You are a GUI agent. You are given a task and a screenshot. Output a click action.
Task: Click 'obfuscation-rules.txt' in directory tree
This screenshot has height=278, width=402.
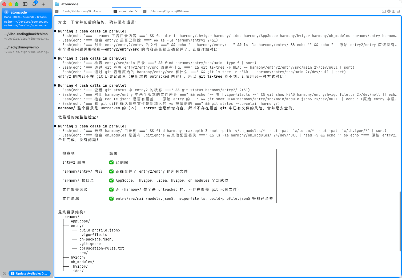click(x=102, y=248)
